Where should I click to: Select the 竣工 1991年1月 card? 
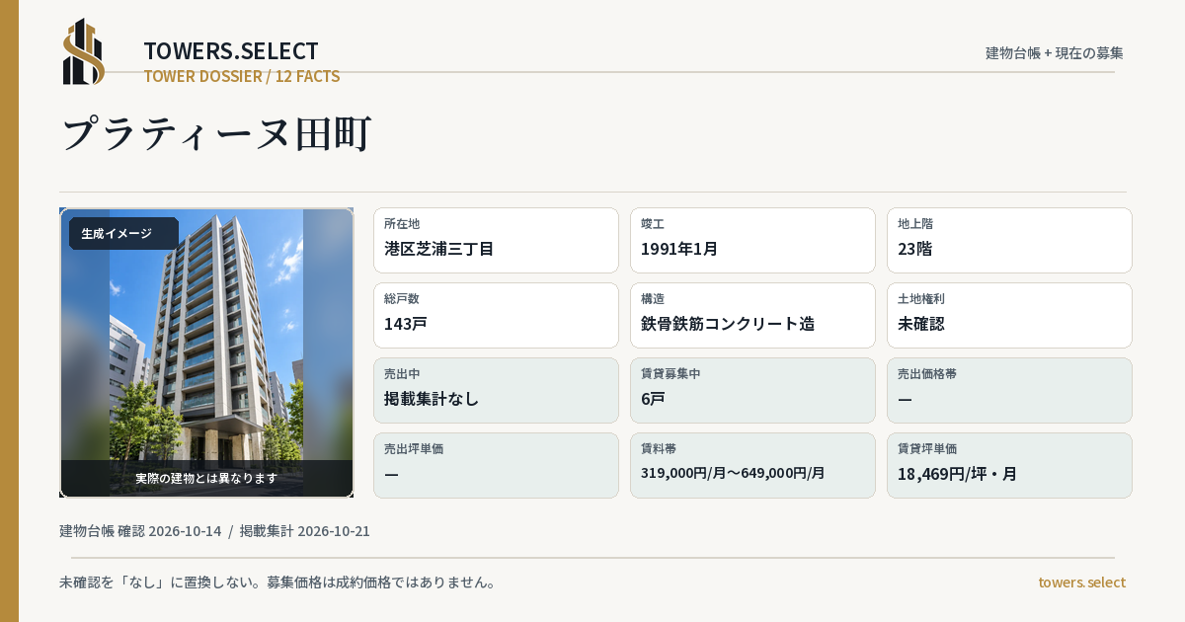[752, 240]
